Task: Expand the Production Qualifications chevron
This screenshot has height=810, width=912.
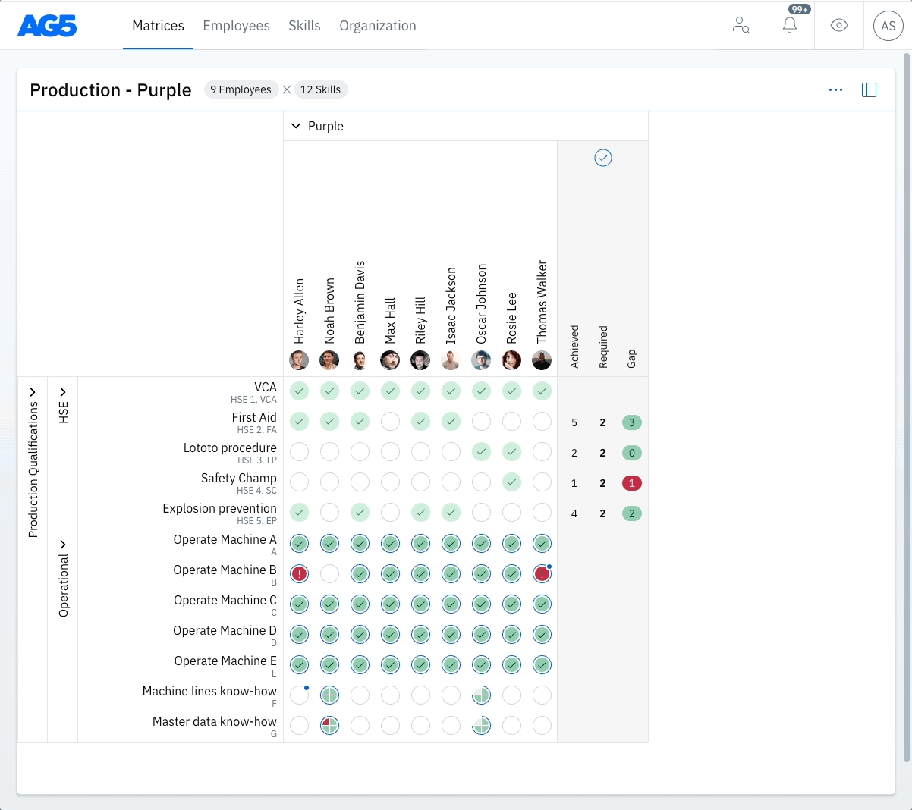Action: click(x=33, y=392)
